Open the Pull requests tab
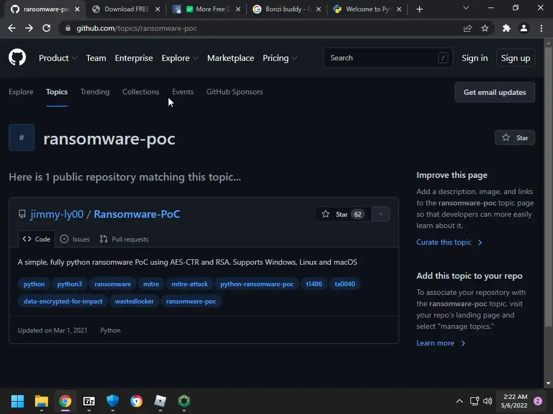Viewport: 553px width, 414px height. click(124, 239)
